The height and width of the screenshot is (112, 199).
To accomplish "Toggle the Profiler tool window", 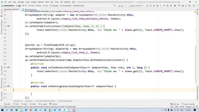I will pyautogui.click(x=33, y=104).
